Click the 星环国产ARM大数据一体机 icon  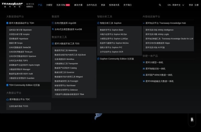tap(144, 75)
